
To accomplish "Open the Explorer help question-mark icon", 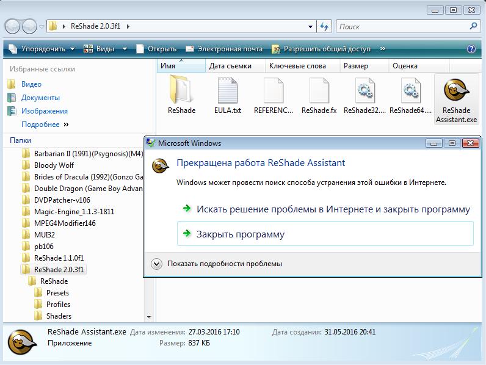I will pos(471,49).
